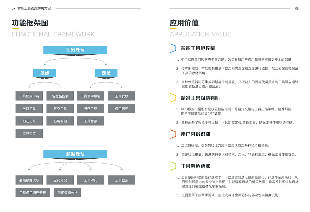Select the 密码分配 box
Screen dimensions: 310x212
tap(60, 180)
